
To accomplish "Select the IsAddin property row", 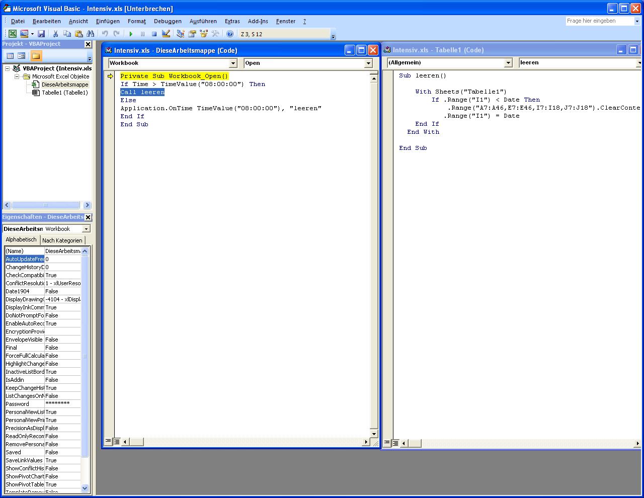I will pos(43,380).
